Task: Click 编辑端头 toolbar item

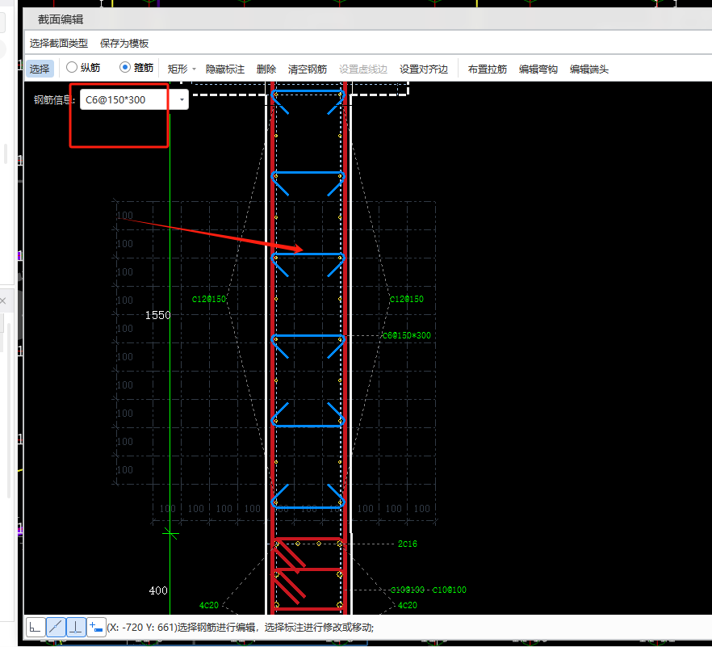Action: click(589, 69)
